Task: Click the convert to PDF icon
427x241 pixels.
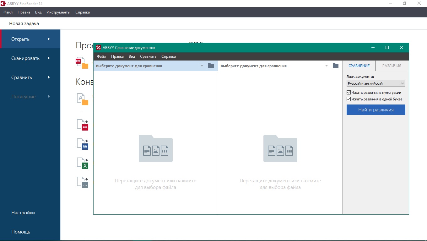Action: tap(83, 125)
